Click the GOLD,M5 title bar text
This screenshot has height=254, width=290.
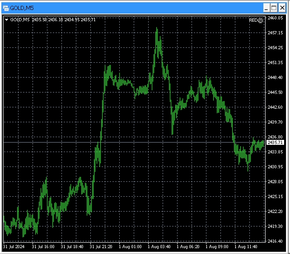point(22,8)
